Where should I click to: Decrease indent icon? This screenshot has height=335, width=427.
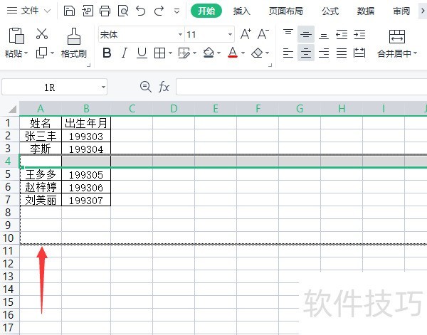tap(342, 34)
